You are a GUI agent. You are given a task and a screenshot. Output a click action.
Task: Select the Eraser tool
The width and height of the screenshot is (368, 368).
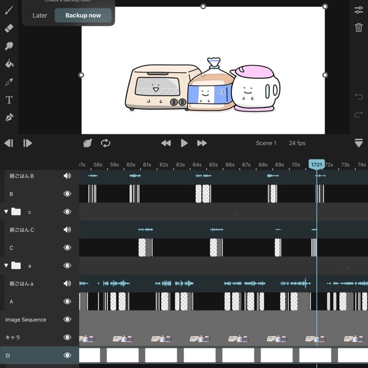click(9, 28)
